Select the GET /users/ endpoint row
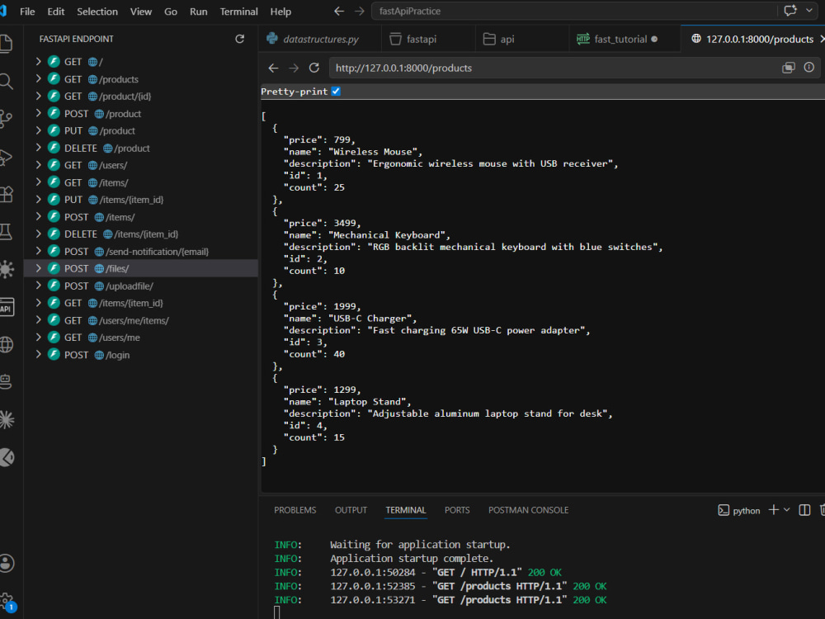Viewport: 825px width, 619px height. tap(141, 165)
